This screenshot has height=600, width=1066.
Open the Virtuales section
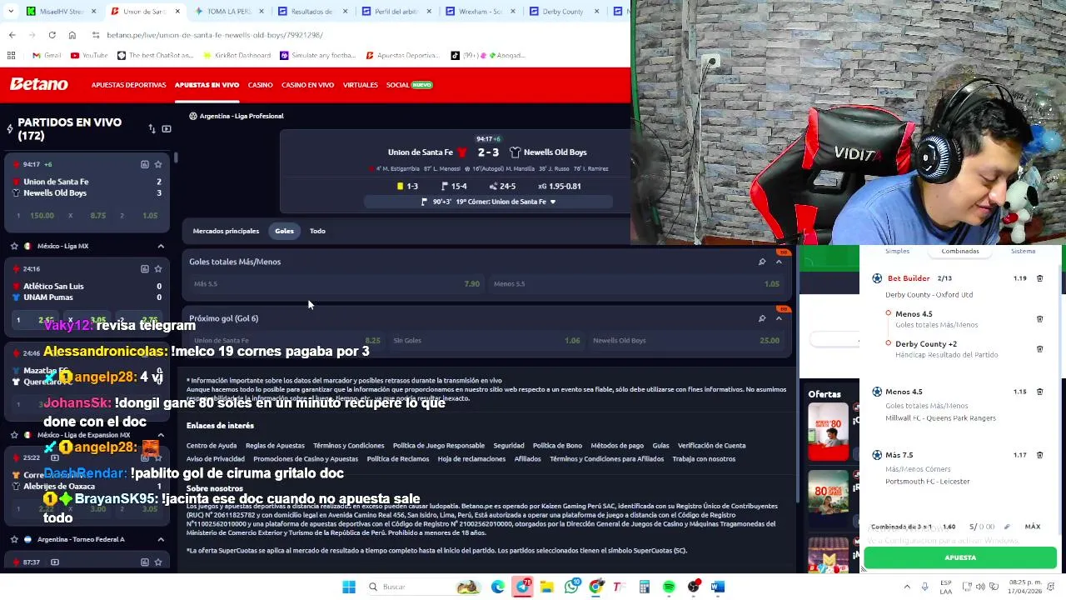coord(361,85)
